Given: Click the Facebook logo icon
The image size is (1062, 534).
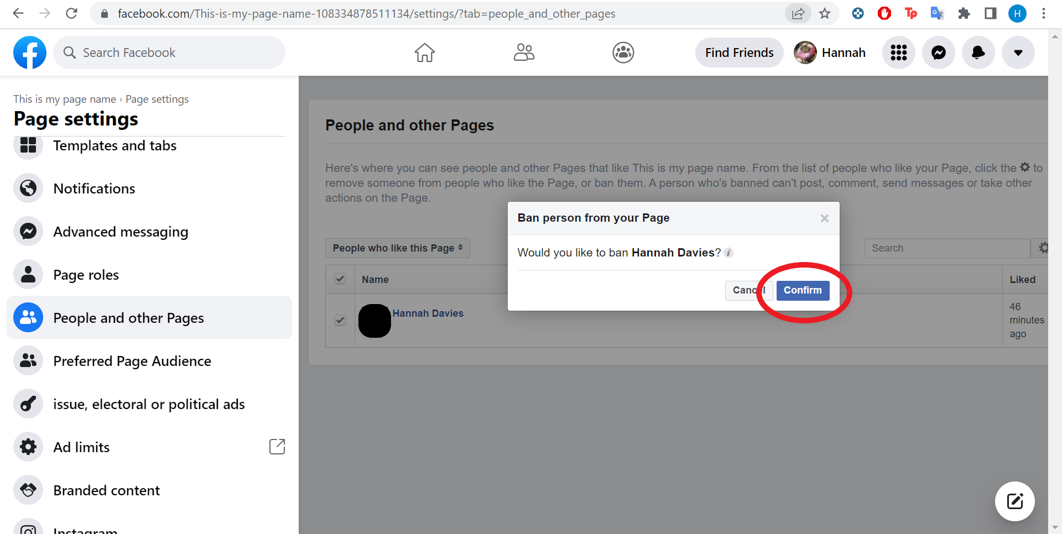Looking at the screenshot, I should [30, 53].
